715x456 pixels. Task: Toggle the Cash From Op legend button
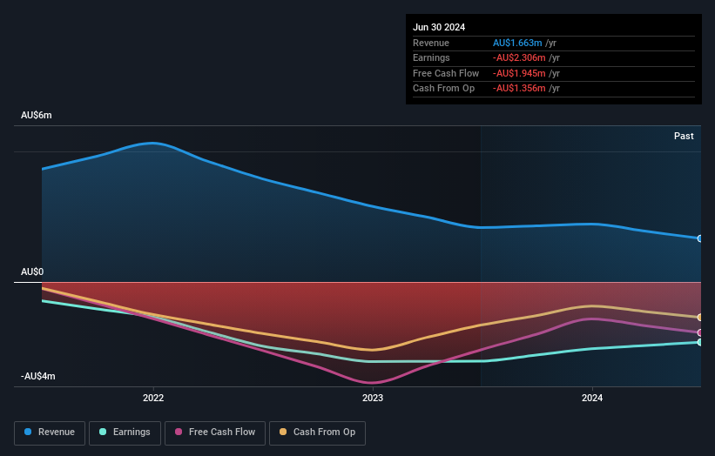[x=317, y=433]
